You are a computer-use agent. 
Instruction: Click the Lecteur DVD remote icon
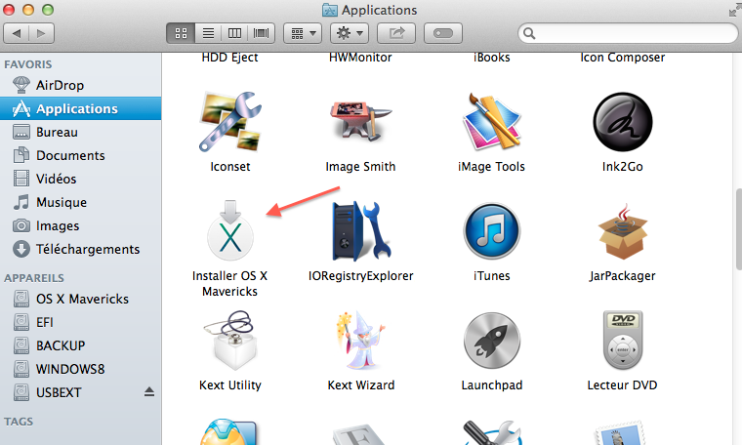(622, 340)
